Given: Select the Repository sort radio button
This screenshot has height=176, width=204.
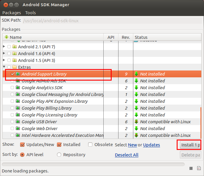Looking at the screenshot, I should [x=59, y=155].
